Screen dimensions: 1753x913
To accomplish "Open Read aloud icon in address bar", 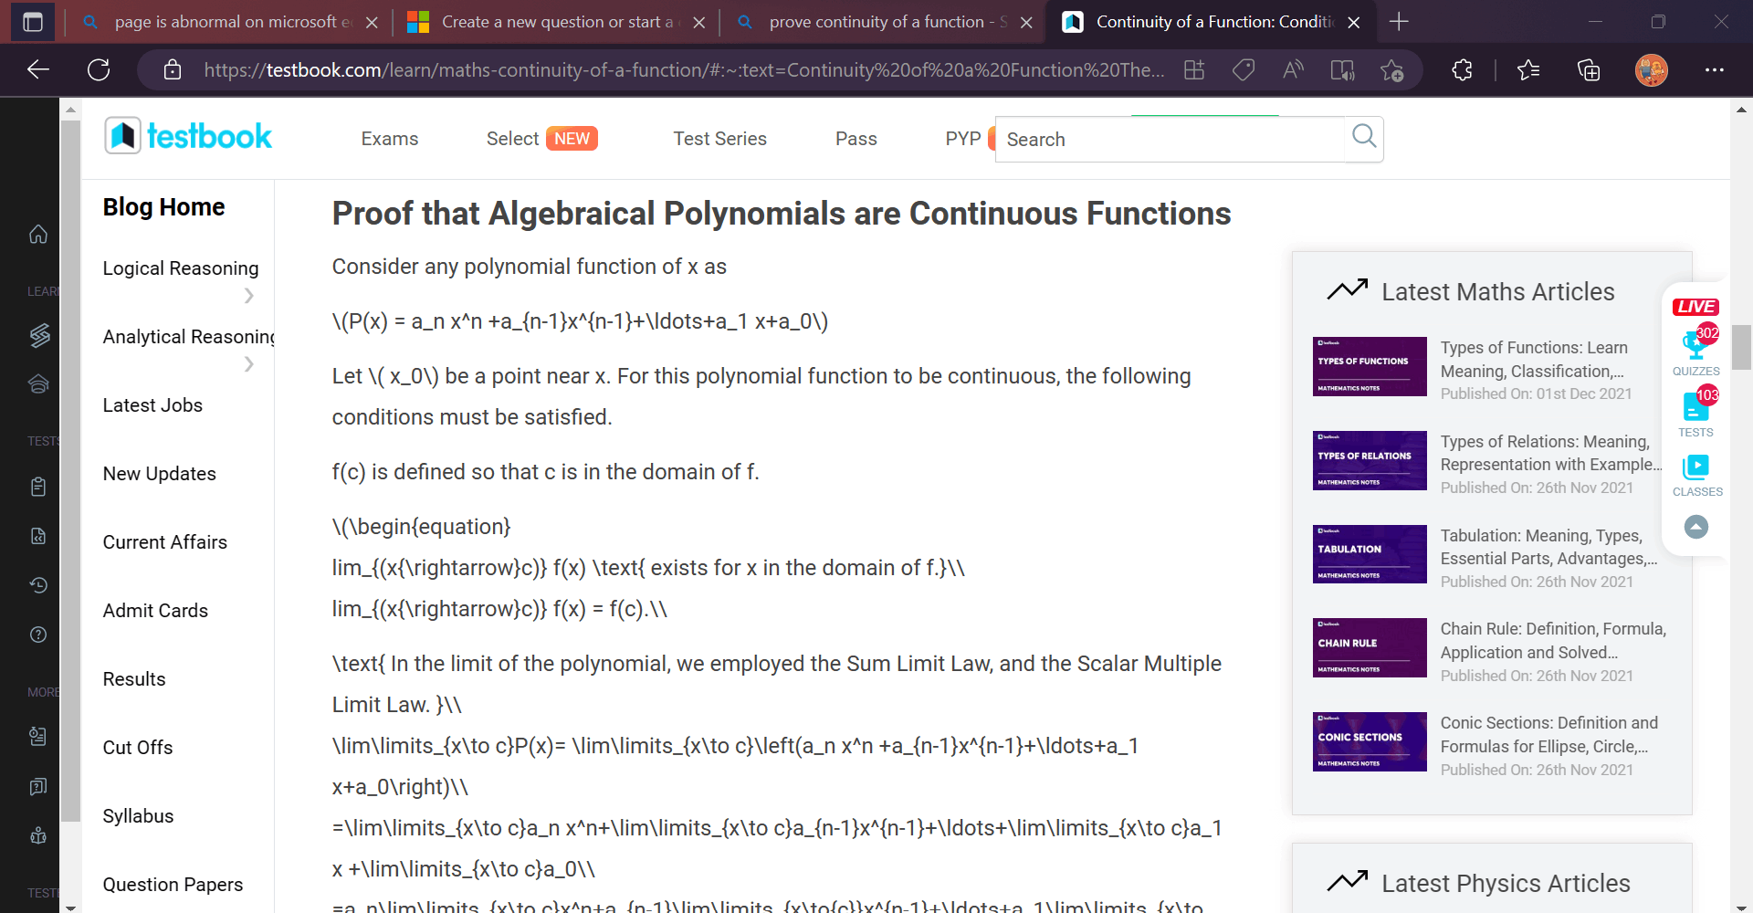I will tap(1293, 69).
